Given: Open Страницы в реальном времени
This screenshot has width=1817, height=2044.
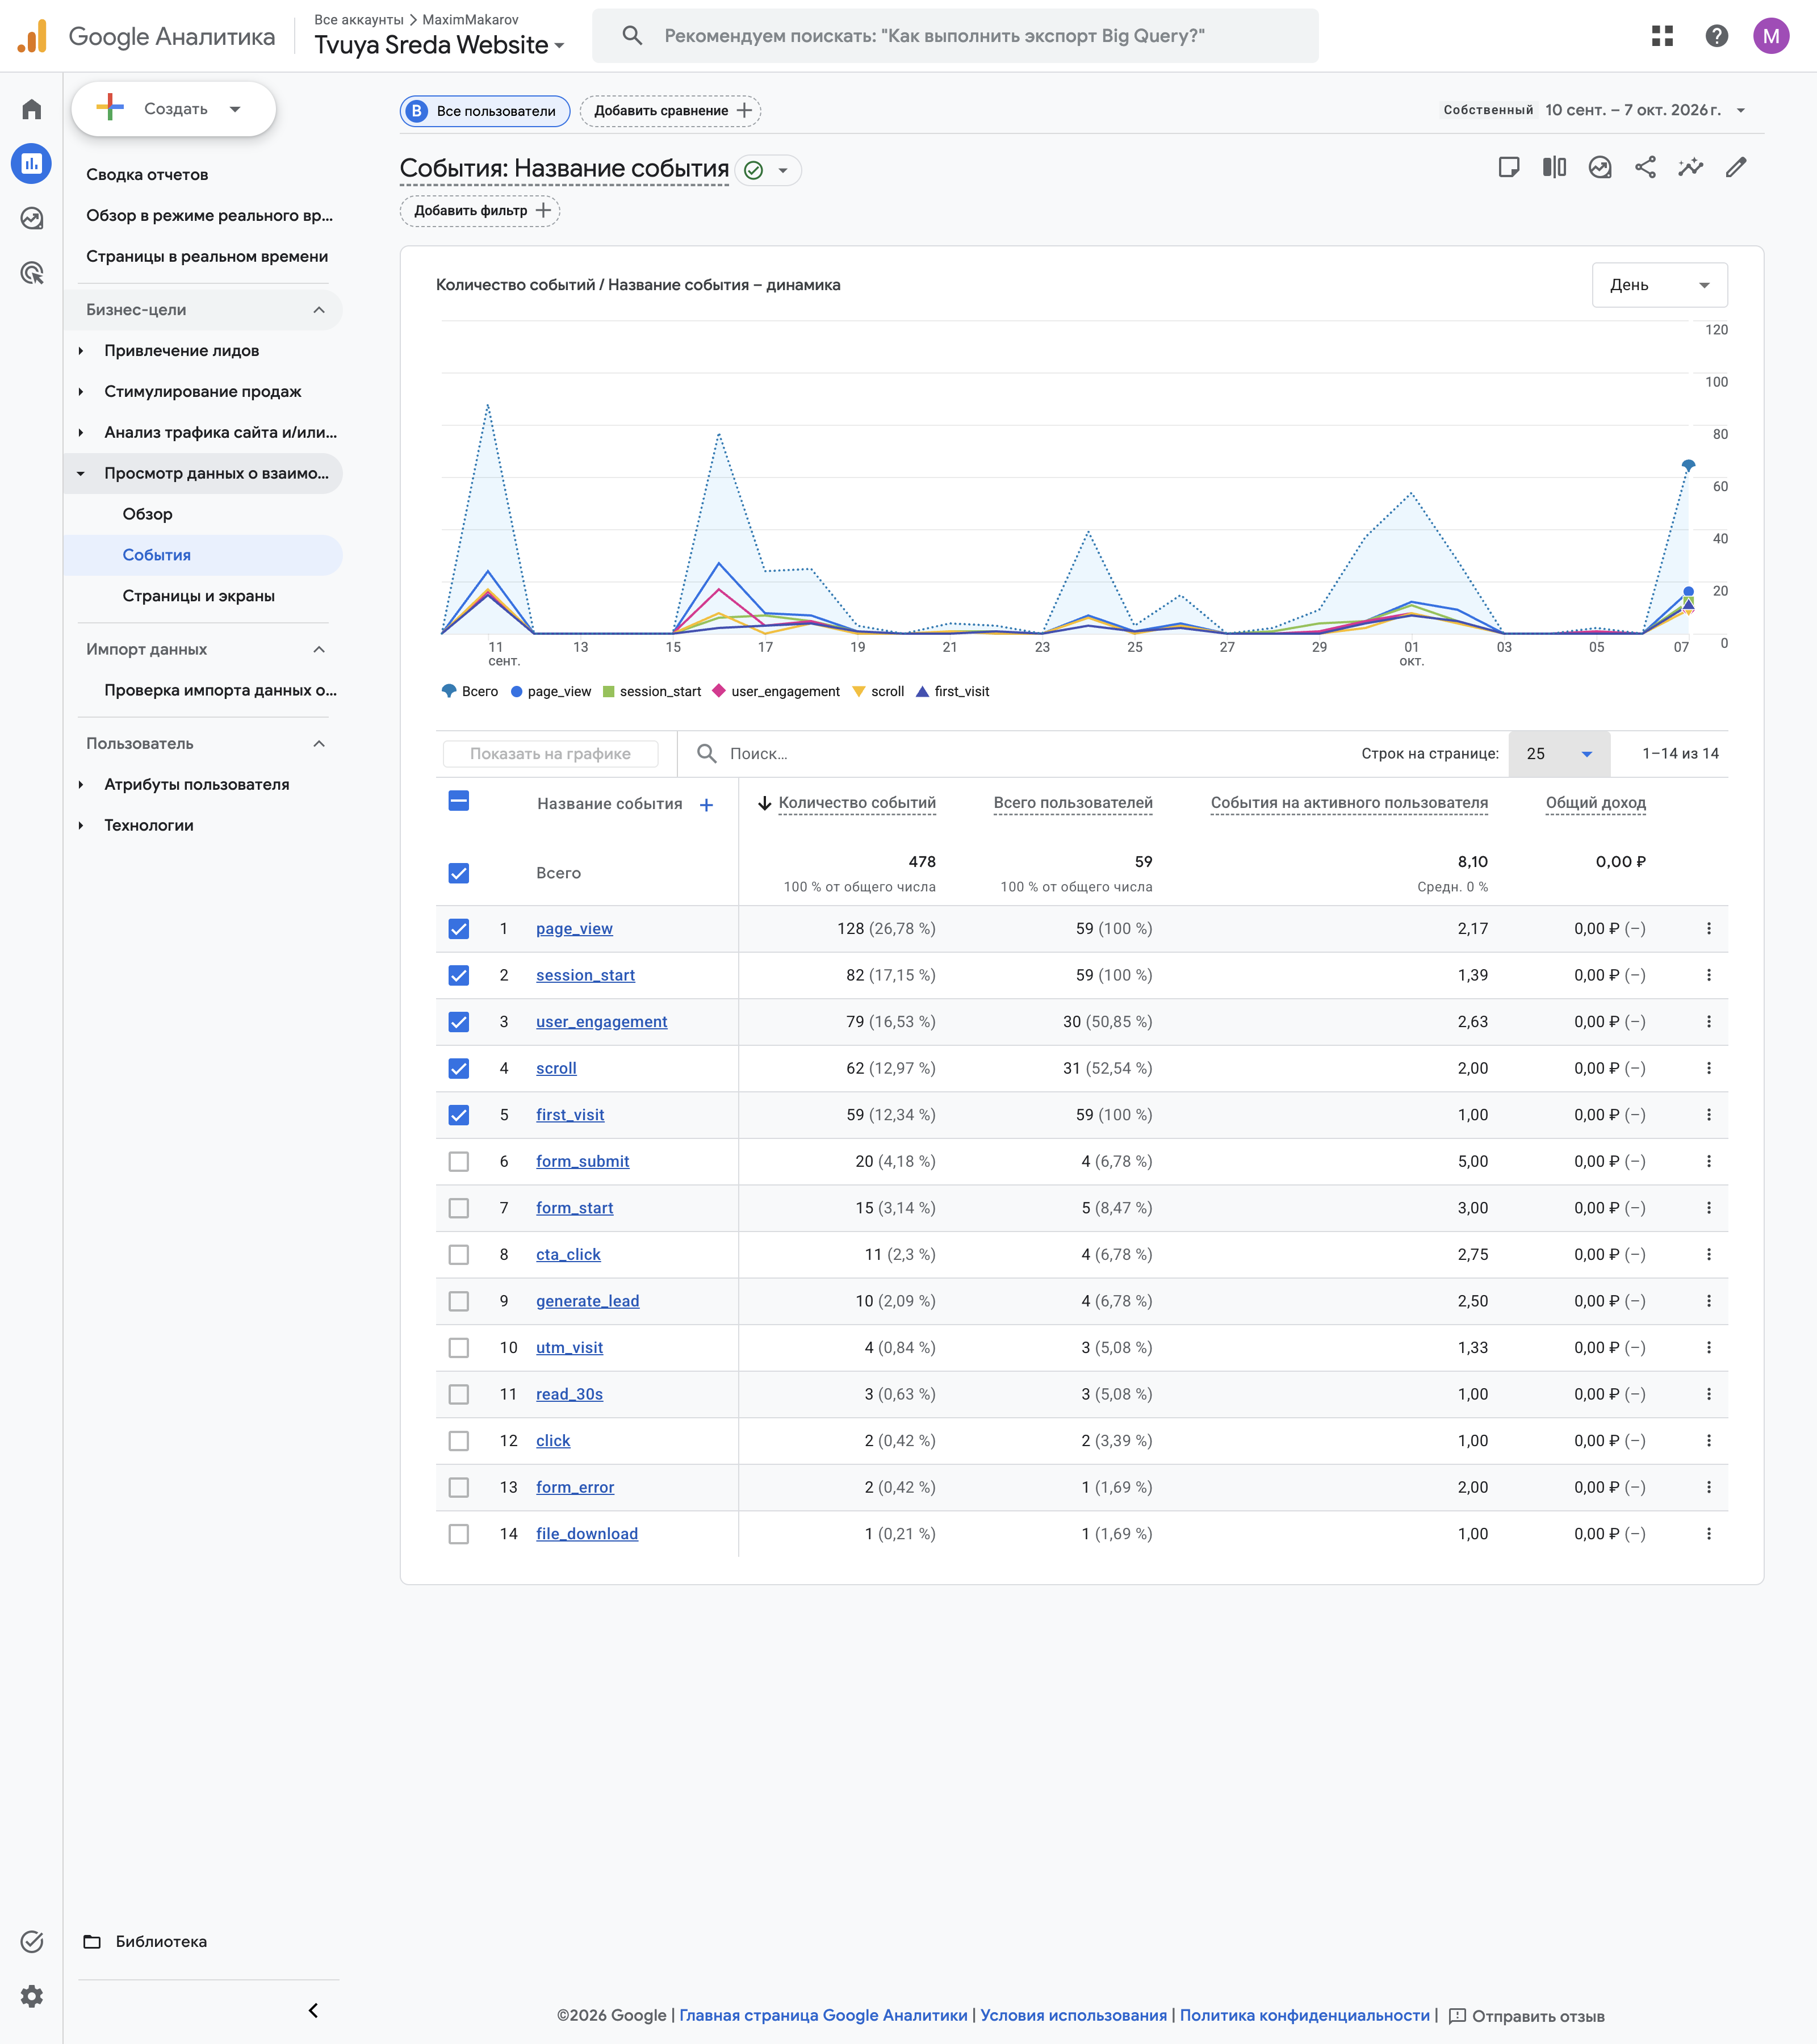Looking at the screenshot, I should click(207, 257).
